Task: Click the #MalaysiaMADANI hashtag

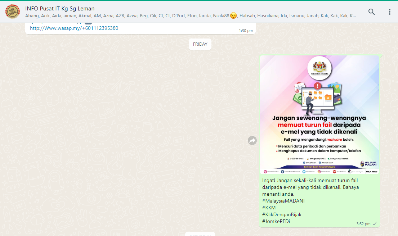Action: pyautogui.click(x=283, y=201)
